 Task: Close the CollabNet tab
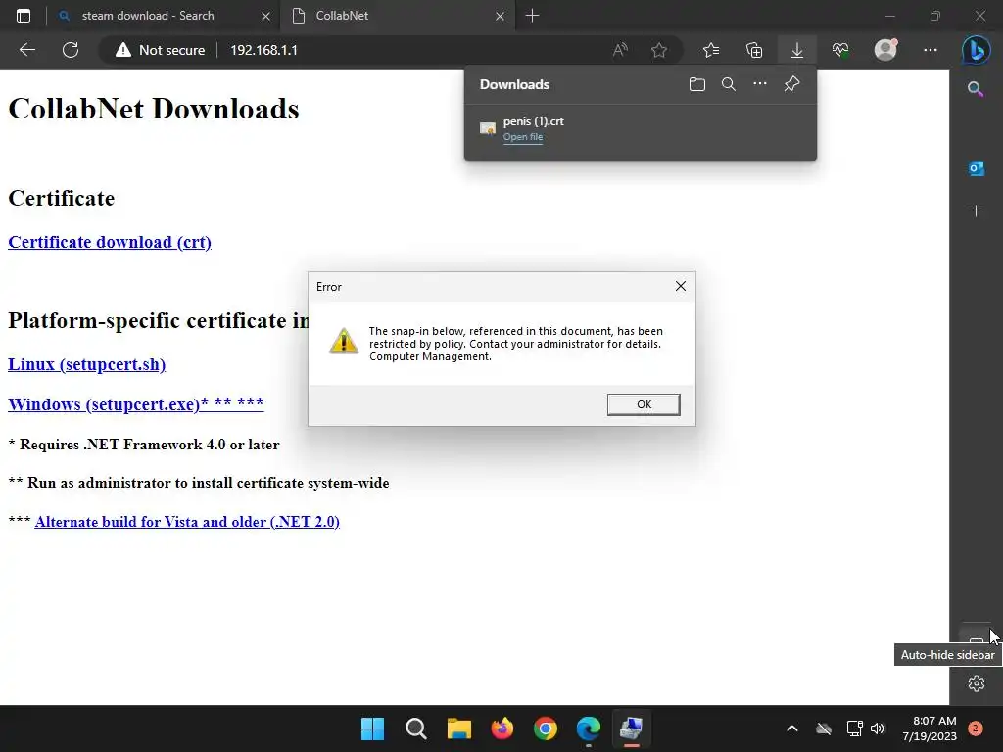pyautogui.click(x=500, y=16)
